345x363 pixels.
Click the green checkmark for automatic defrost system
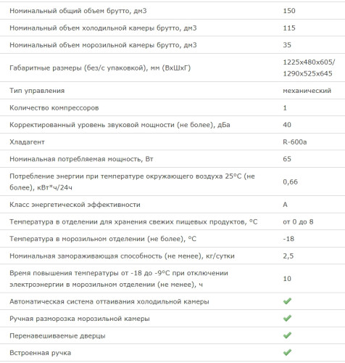pos(287,301)
